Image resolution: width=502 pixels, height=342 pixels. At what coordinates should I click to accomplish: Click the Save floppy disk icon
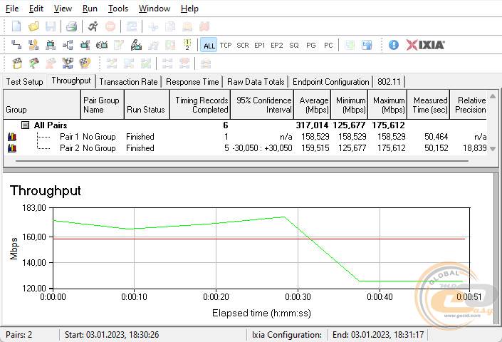pyautogui.click(x=51, y=26)
